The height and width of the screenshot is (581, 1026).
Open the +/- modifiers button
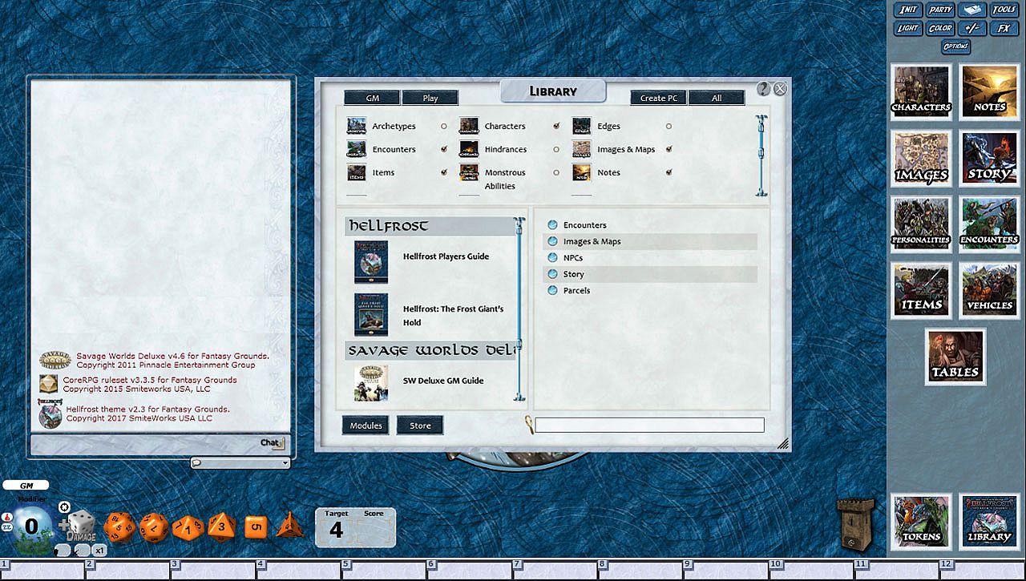coord(972,28)
